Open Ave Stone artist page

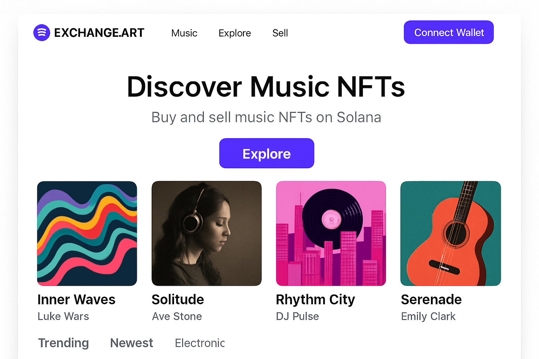(x=177, y=316)
